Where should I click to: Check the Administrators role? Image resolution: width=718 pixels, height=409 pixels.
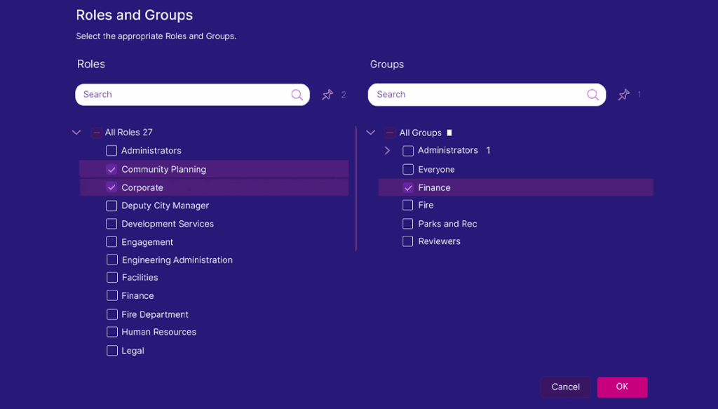[111, 150]
